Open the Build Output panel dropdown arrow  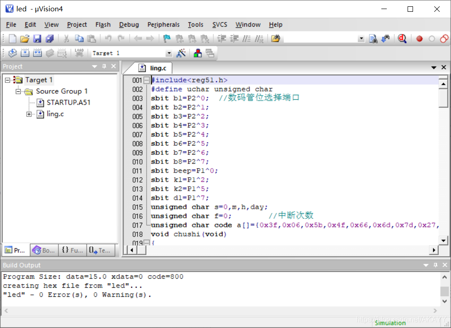point(426,265)
